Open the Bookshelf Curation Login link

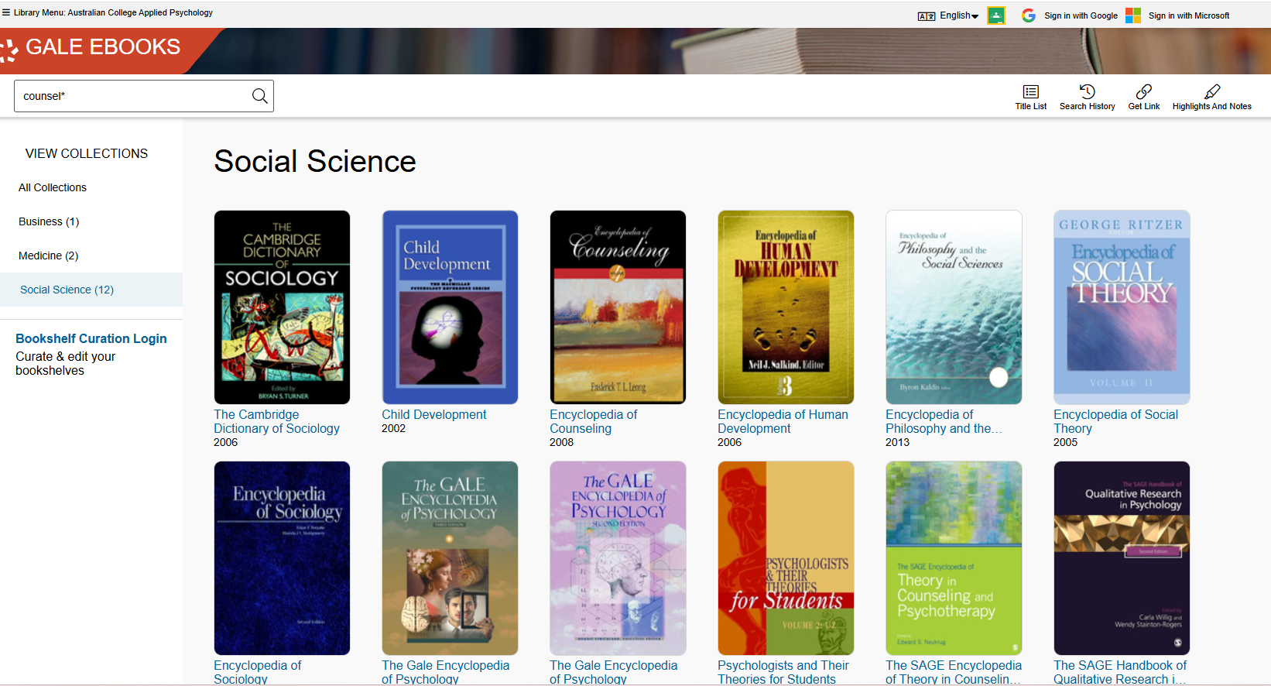pos(91,338)
